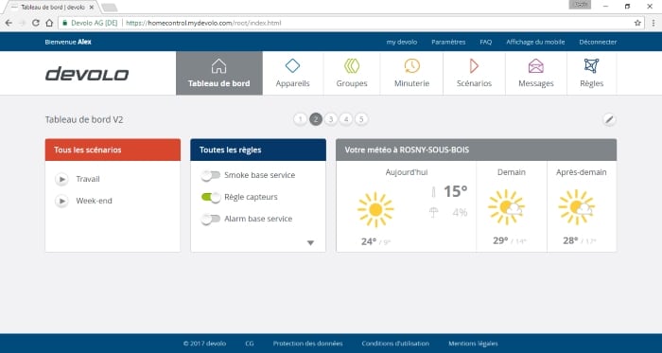662x353 pixels.
Task: Click the devolo logo
Action: point(87,74)
